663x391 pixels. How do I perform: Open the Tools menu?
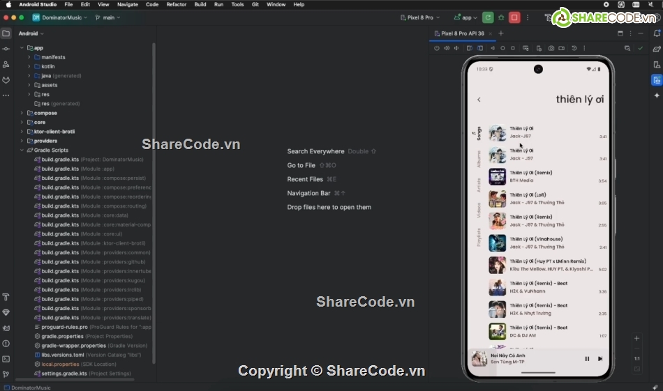(237, 4)
